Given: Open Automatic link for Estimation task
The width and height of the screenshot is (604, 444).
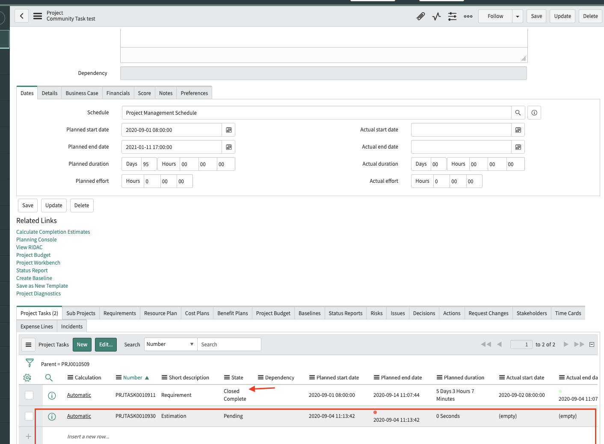Looking at the screenshot, I should coord(79,416).
